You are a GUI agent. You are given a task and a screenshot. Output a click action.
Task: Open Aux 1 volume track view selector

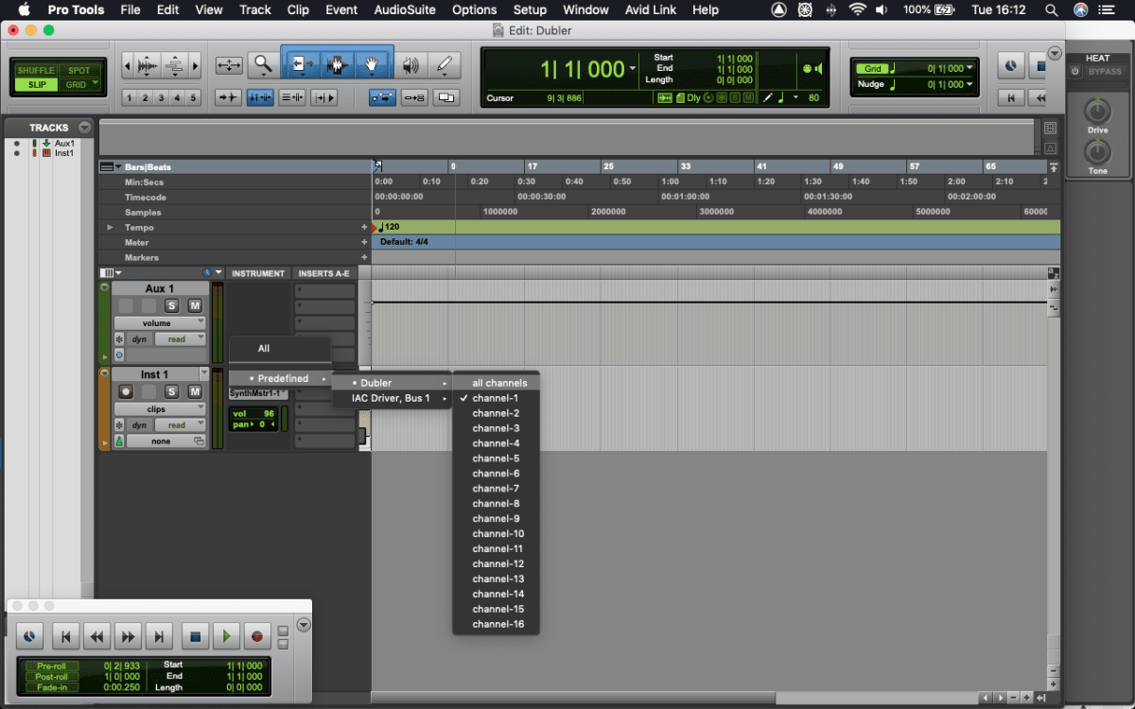click(x=160, y=323)
